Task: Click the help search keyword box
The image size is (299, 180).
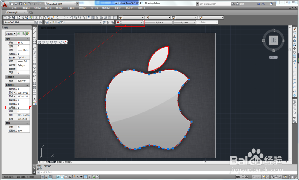Action: [x=215, y=4]
